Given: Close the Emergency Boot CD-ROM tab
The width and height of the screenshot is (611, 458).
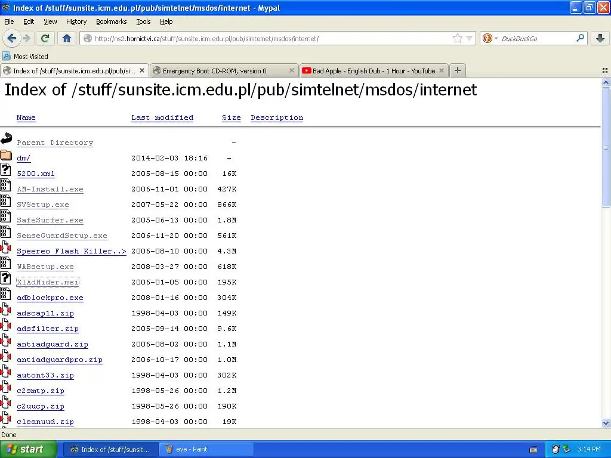Looking at the screenshot, I should pyautogui.click(x=291, y=70).
